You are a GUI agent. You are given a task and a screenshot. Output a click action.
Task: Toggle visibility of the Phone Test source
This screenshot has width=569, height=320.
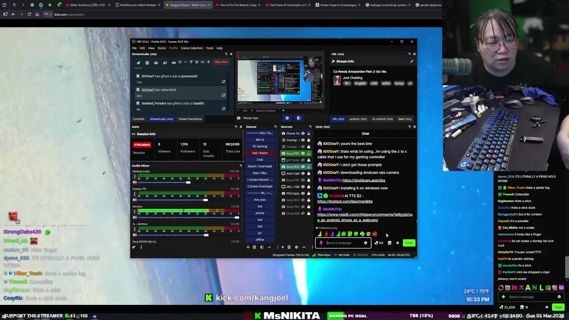coord(303,133)
